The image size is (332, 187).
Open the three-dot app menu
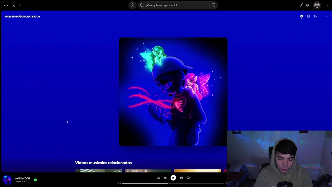pyautogui.click(x=6, y=5)
